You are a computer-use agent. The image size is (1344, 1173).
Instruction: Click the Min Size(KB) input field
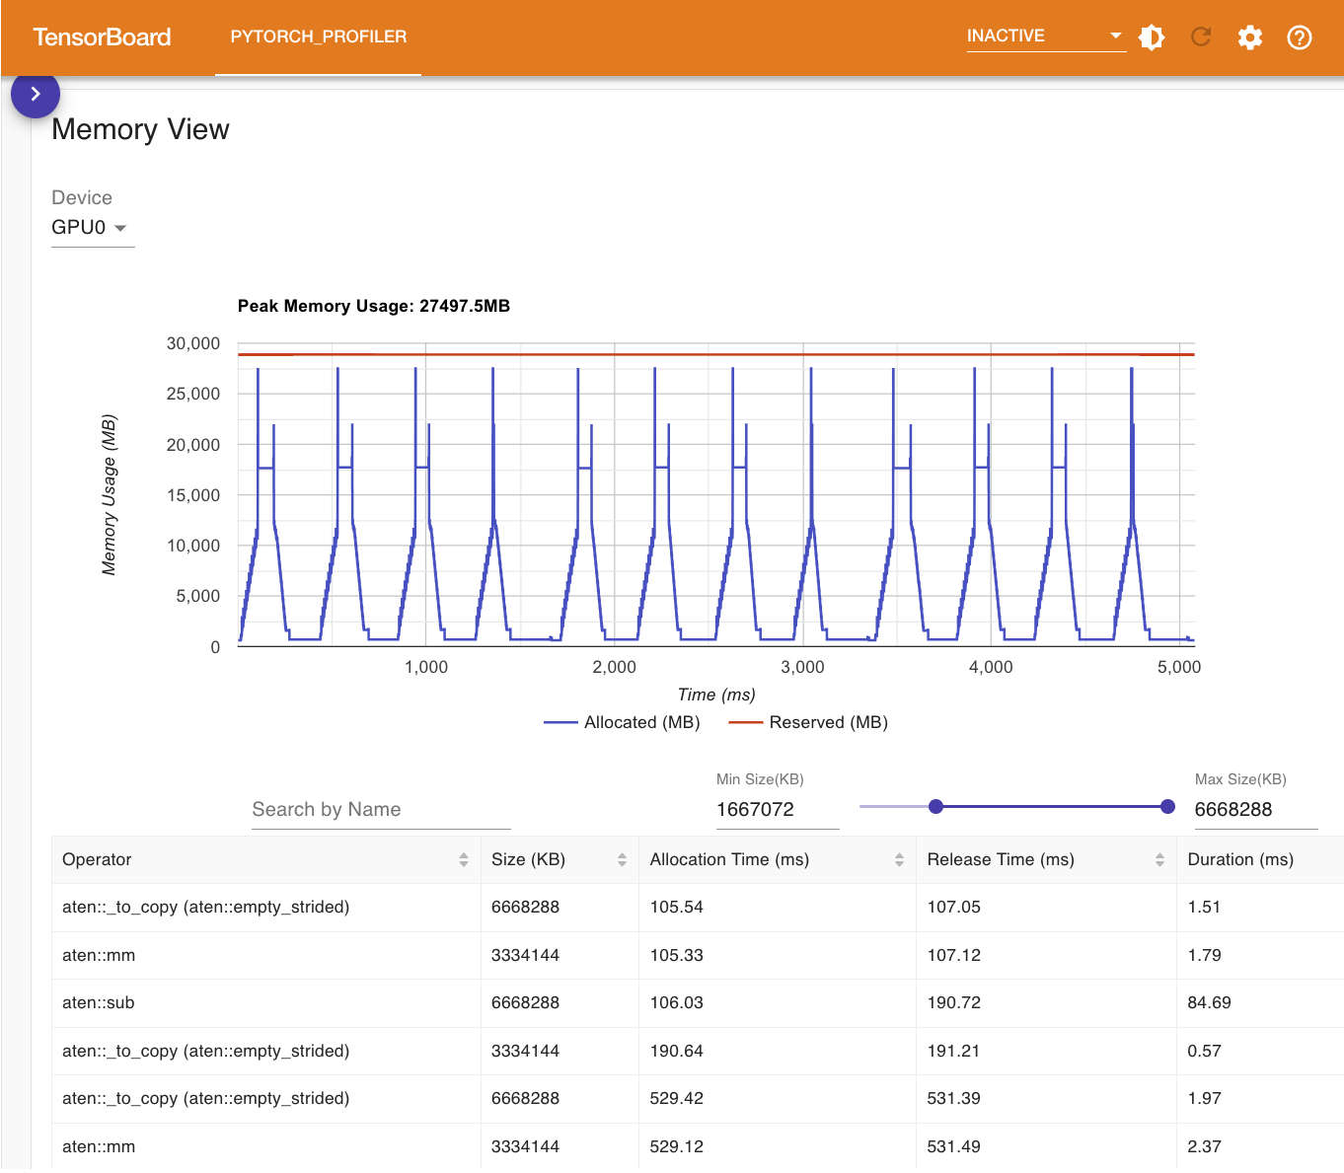coord(778,810)
